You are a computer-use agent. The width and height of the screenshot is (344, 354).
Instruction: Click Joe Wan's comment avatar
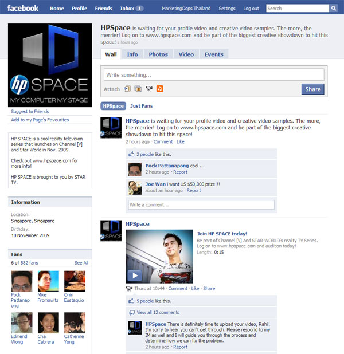coord(135,188)
